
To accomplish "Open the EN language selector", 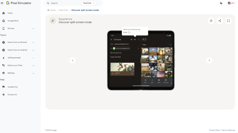I will click(231, 3).
